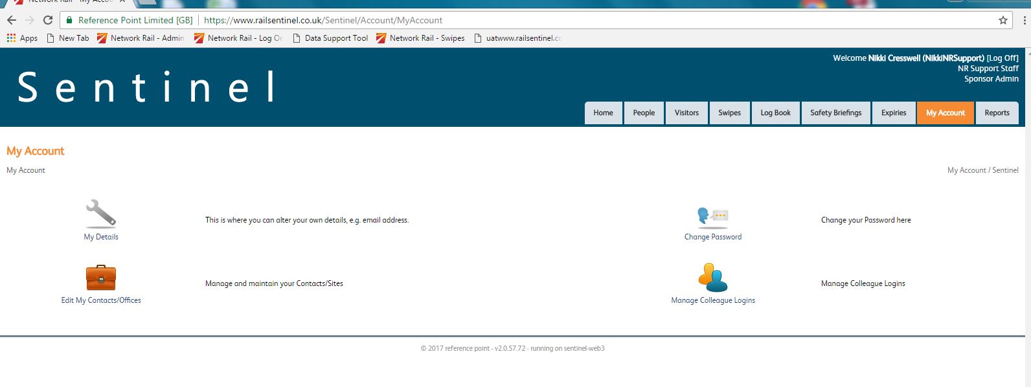Click the My Details wrench icon

coord(101,214)
